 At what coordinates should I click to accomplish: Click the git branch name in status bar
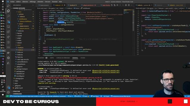(x=38, y=96)
